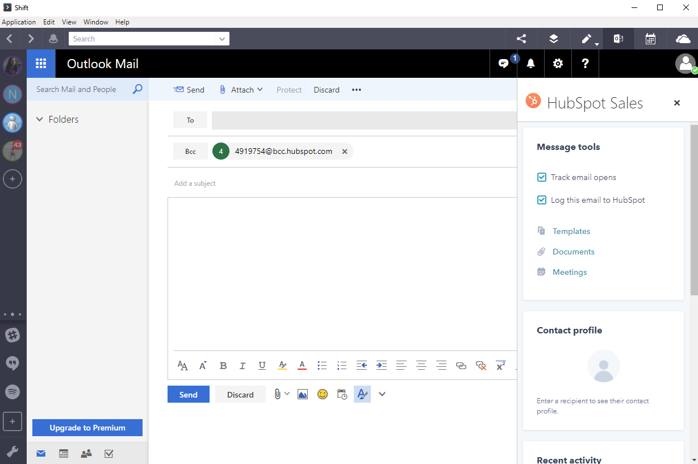Screen dimensions: 698x464
Task: Open the Shift search bar dropdown arrow
Action: pyautogui.click(x=221, y=39)
